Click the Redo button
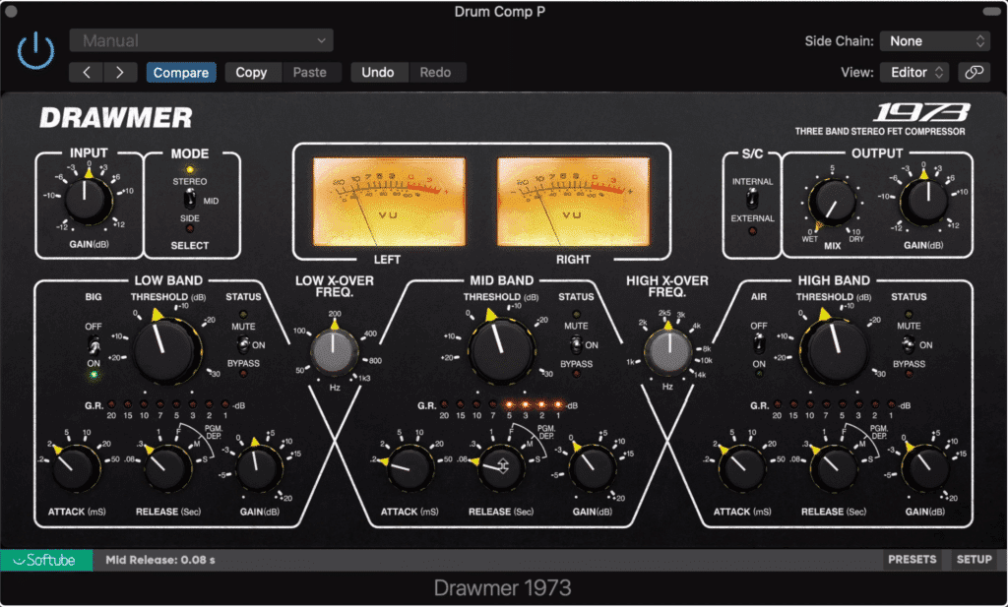The height and width of the screenshot is (607, 1008). [x=435, y=73]
